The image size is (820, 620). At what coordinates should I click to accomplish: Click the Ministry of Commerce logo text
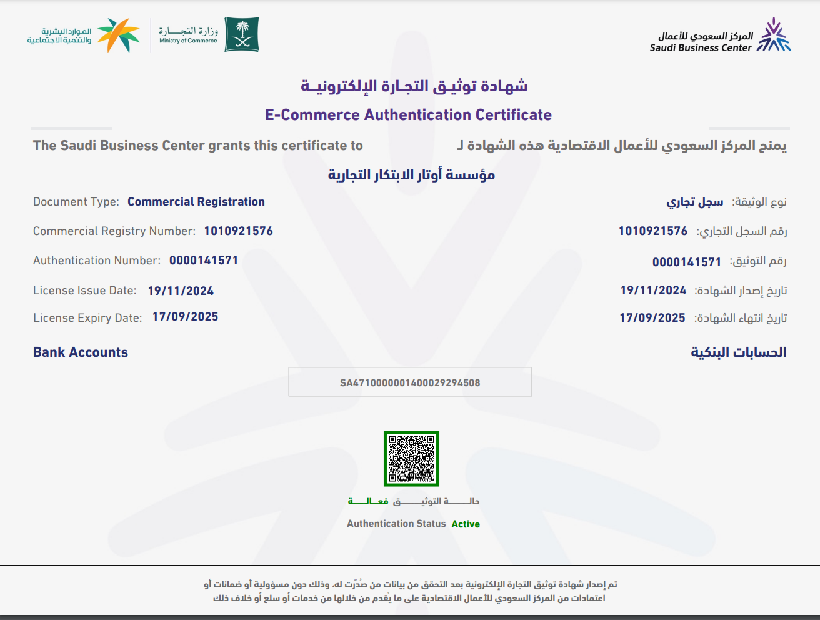[x=188, y=35]
